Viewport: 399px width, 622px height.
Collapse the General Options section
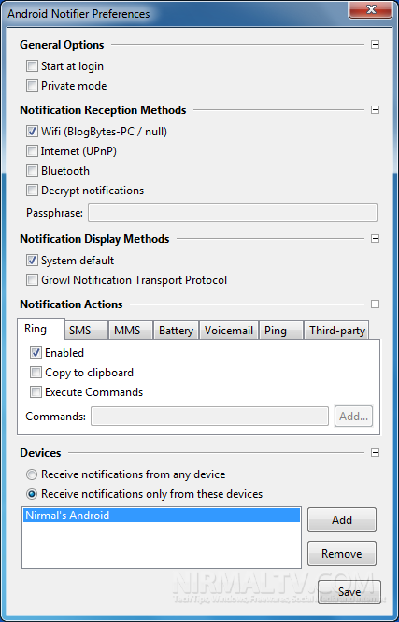(375, 45)
